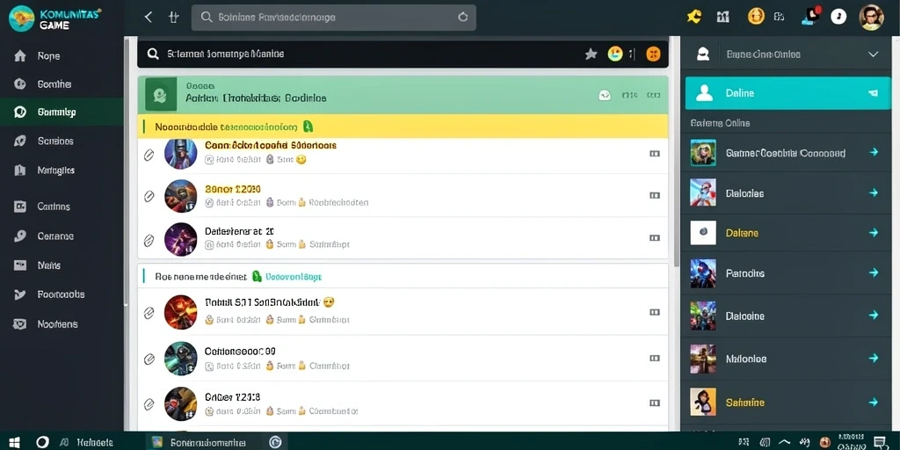Screen dimensions: 900x450
Task: Go back with the left arrow
Action: click(148, 18)
